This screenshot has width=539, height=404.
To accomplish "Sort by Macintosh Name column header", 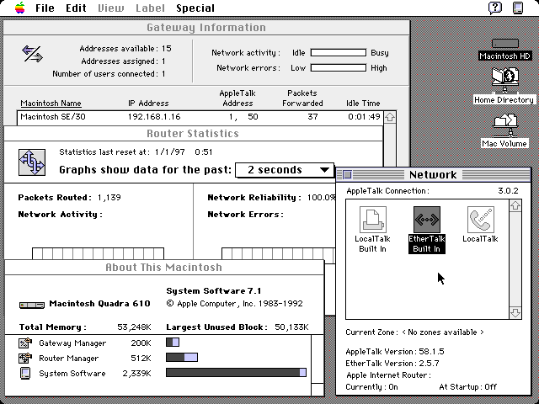I will click(x=51, y=103).
